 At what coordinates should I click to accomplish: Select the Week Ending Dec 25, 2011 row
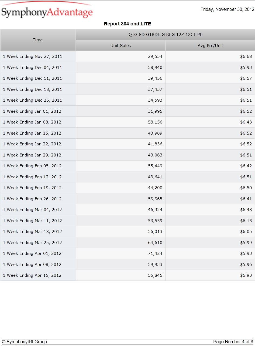pyautogui.click(x=127, y=100)
